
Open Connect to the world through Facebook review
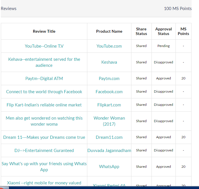coord(44,92)
